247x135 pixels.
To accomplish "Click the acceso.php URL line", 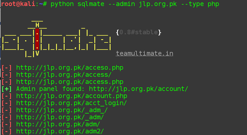I will 70,68.
